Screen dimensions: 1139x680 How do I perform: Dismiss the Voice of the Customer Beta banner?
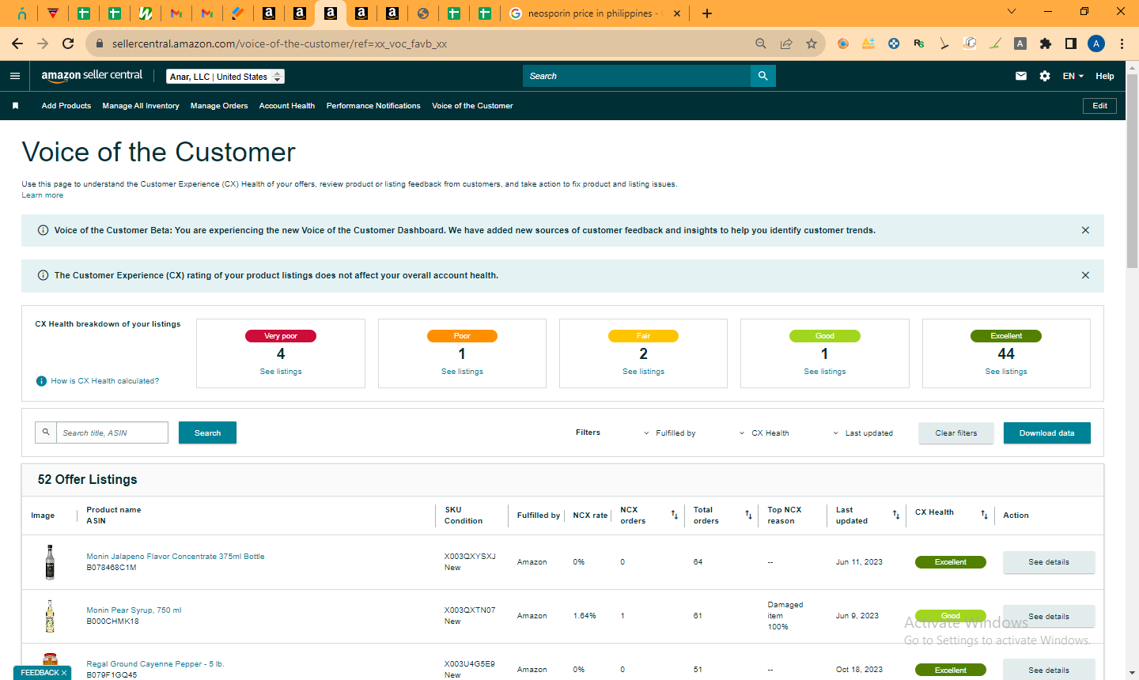[1085, 230]
